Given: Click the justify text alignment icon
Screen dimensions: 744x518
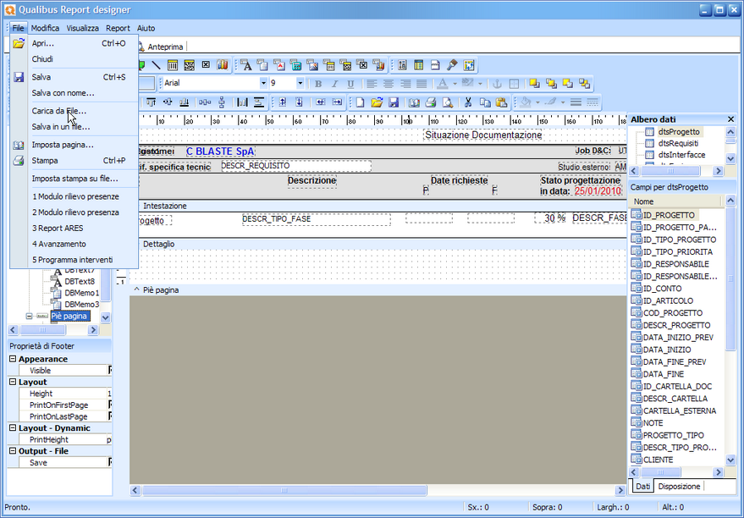Looking at the screenshot, I should [x=422, y=83].
